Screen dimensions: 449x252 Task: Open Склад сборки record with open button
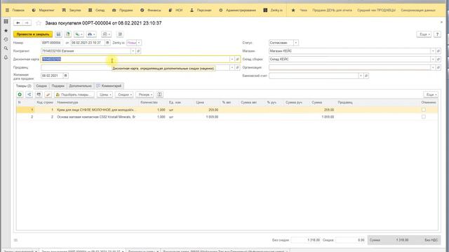(x=438, y=59)
